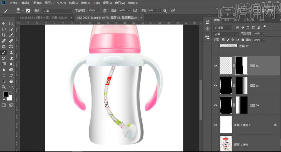
Task: Choose the Hand tool
Action: [11, 81]
